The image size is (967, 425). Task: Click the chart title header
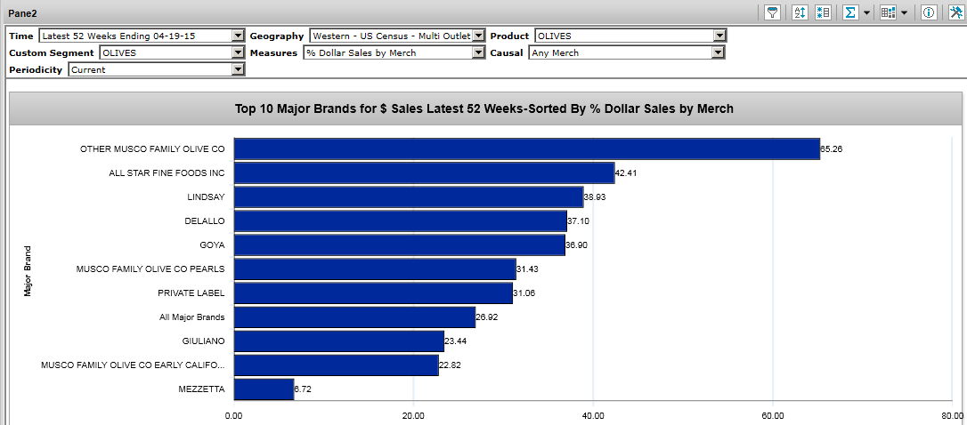click(483, 108)
